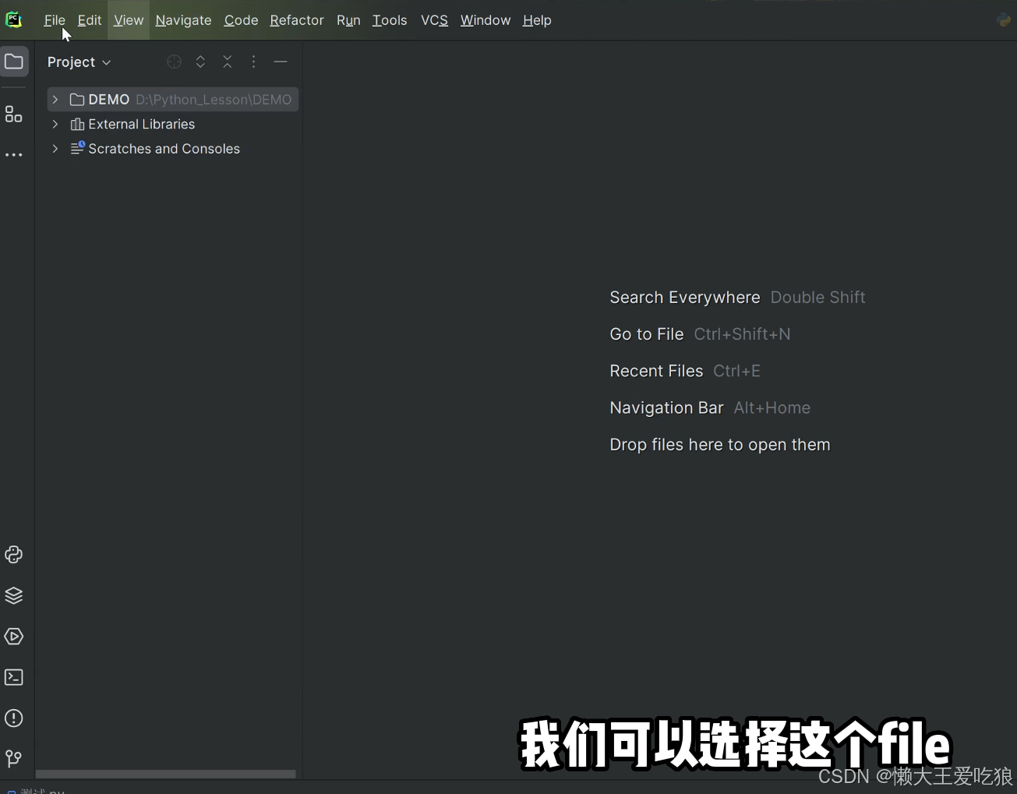Expand the DEMO project folder
The height and width of the screenshot is (794, 1017).
(55, 100)
